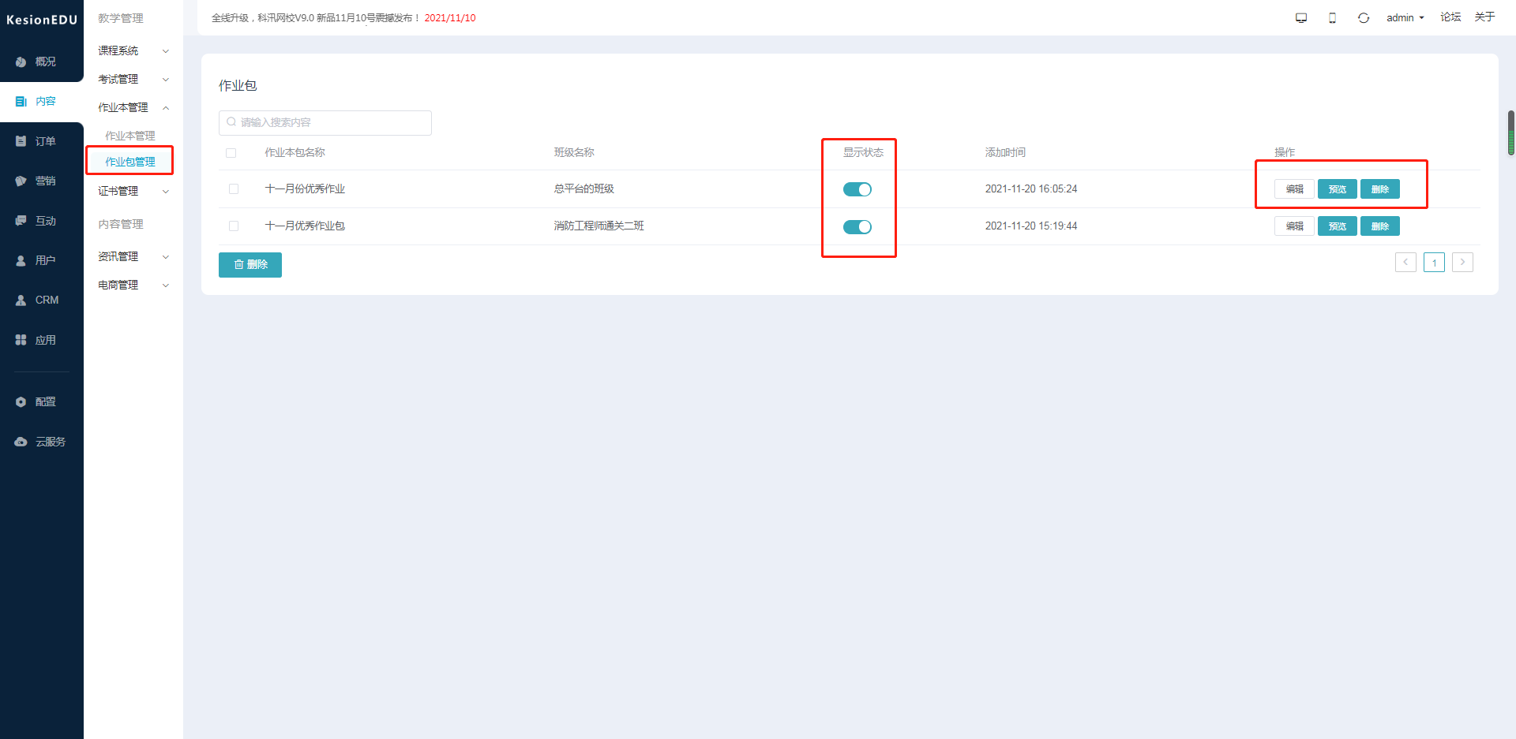Go to previous page arrow
The width and height of the screenshot is (1516, 739).
click(1405, 262)
